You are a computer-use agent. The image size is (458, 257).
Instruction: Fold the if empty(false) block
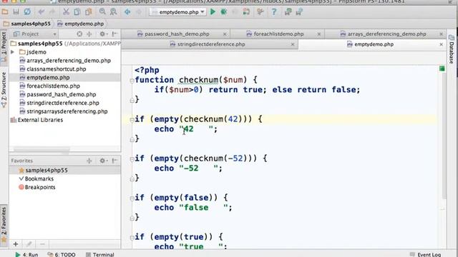pos(132,198)
